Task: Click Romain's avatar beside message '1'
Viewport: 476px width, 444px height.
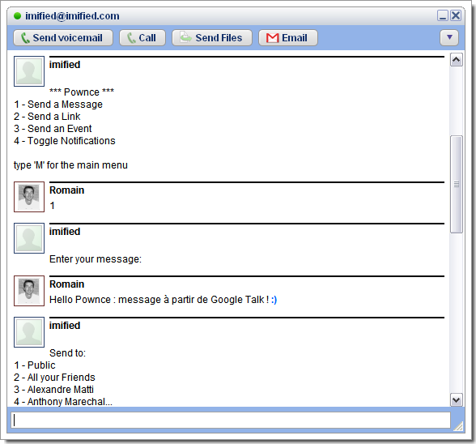Action: point(29,197)
